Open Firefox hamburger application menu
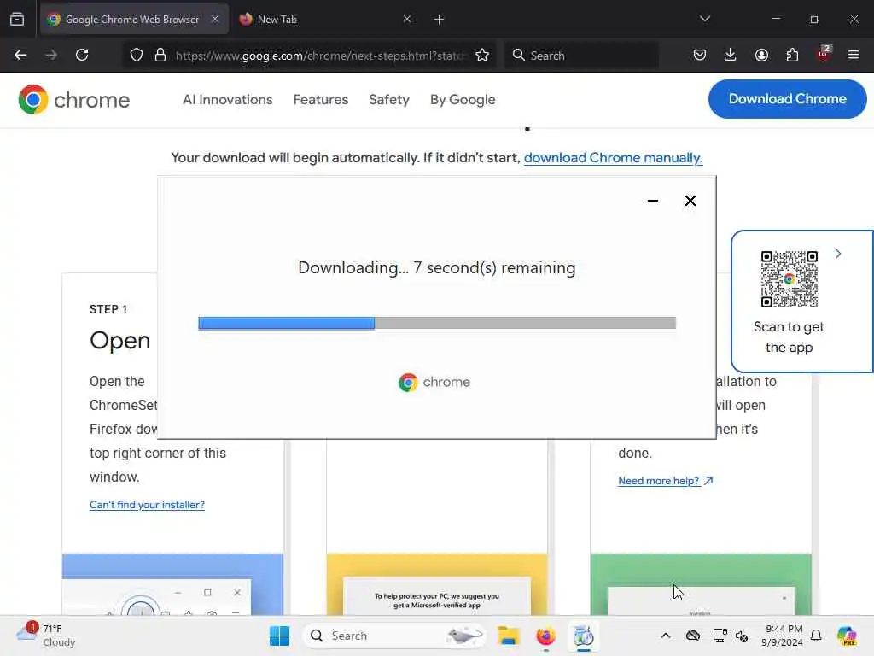The width and height of the screenshot is (874, 656). point(854,55)
